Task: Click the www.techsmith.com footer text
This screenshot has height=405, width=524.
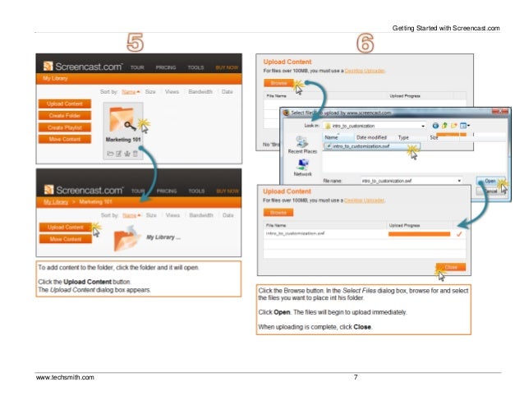Action: 65,377
